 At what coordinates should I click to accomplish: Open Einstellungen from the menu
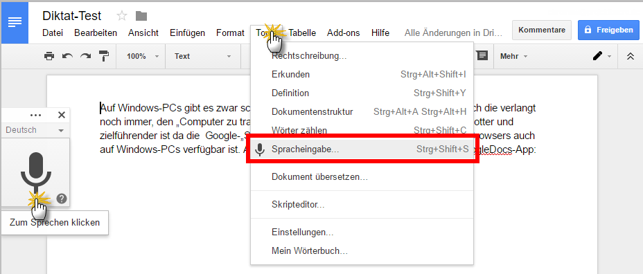362,232
